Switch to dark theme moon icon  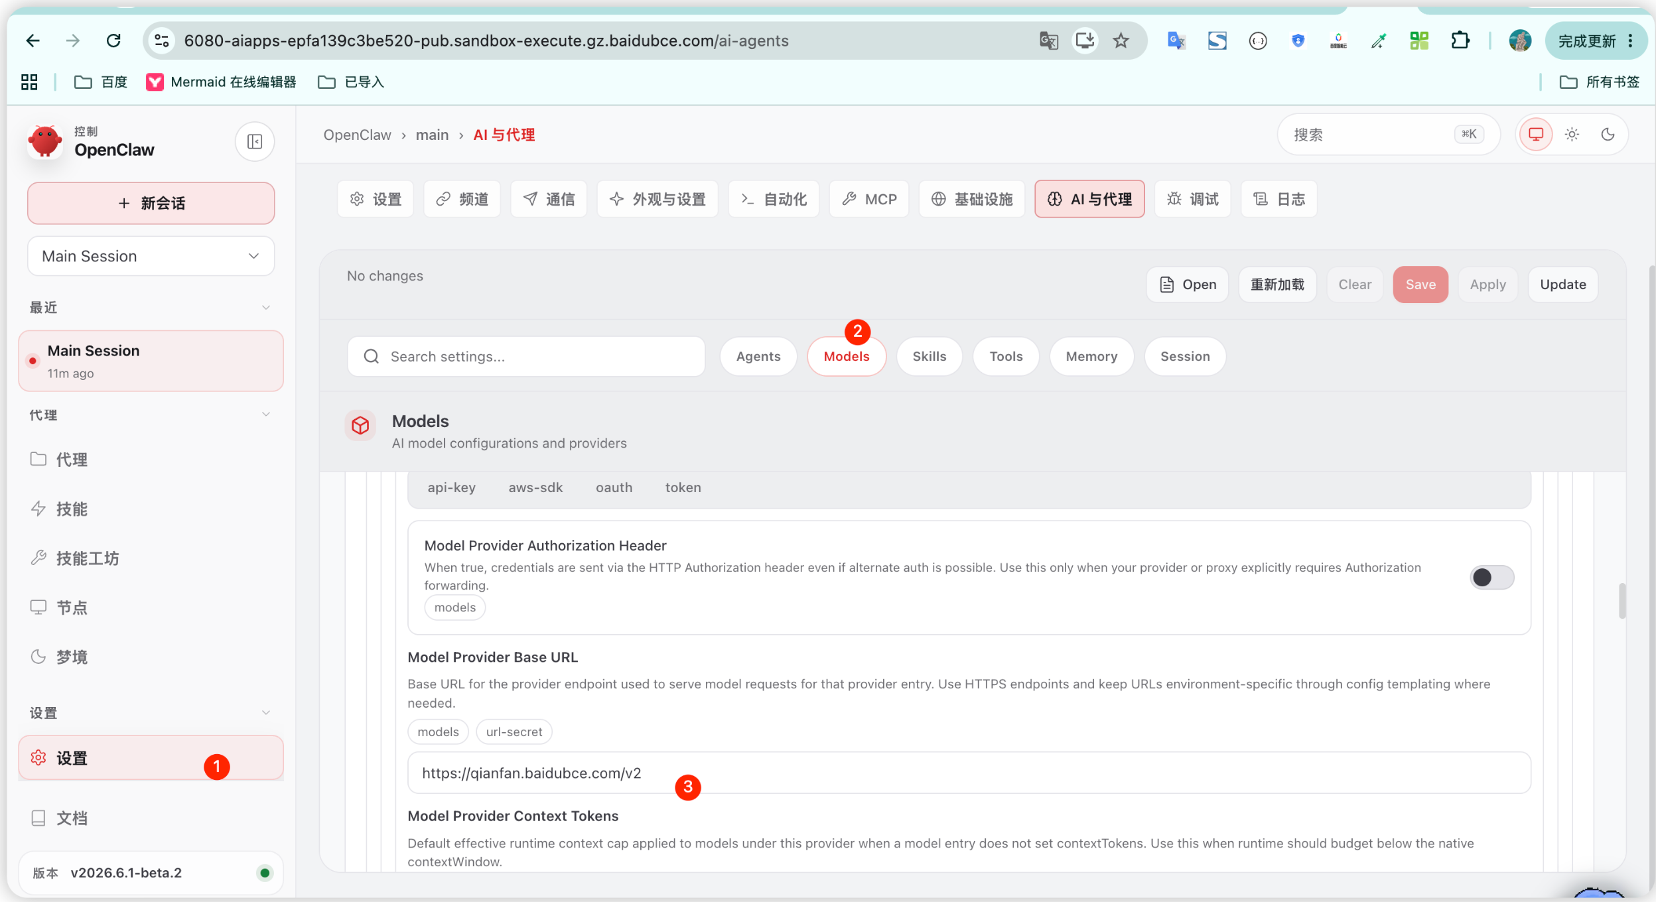pos(1608,135)
